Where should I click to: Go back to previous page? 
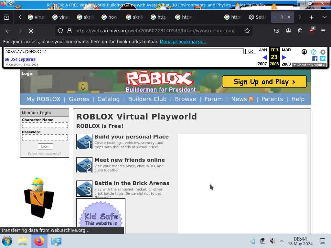click(8, 31)
